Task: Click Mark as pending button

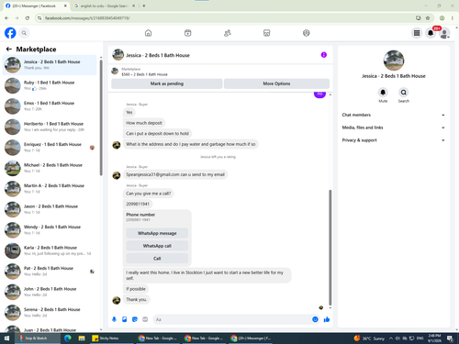Action: tap(167, 83)
